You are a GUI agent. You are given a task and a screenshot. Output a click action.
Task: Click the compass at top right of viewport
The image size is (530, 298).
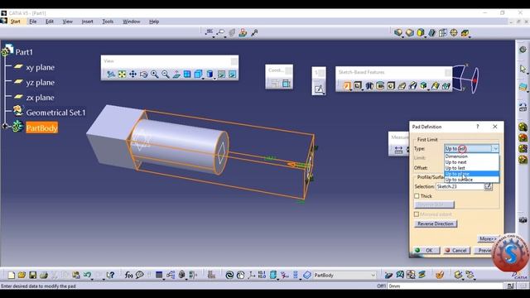(x=465, y=79)
